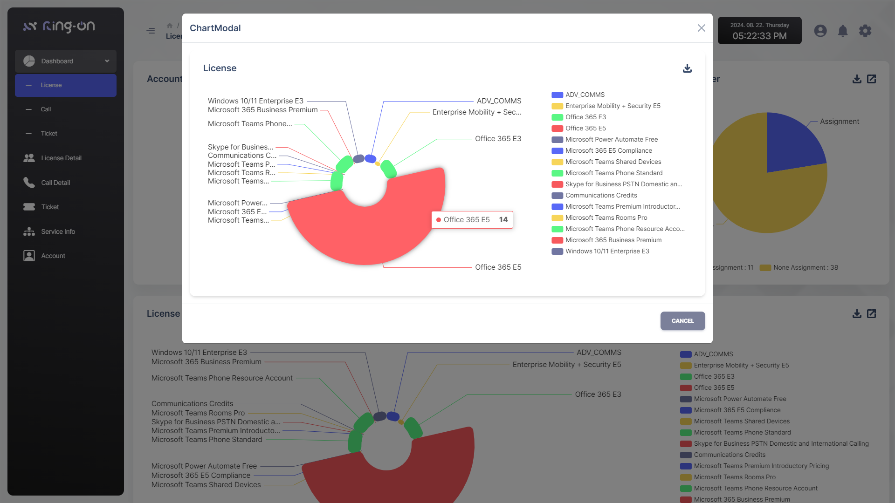Click the Account sidebar icon
The height and width of the screenshot is (503, 895).
[29, 256]
